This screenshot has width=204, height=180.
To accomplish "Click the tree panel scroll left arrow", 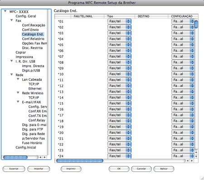I will pos(40,157).
